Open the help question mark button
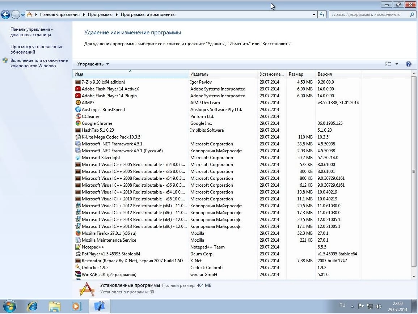Viewport: 418px width, 314px height. click(x=408, y=64)
